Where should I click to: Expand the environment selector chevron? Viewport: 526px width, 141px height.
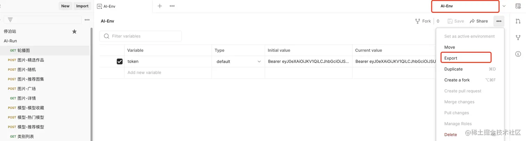pyautogui.click(x=504, y=6)
